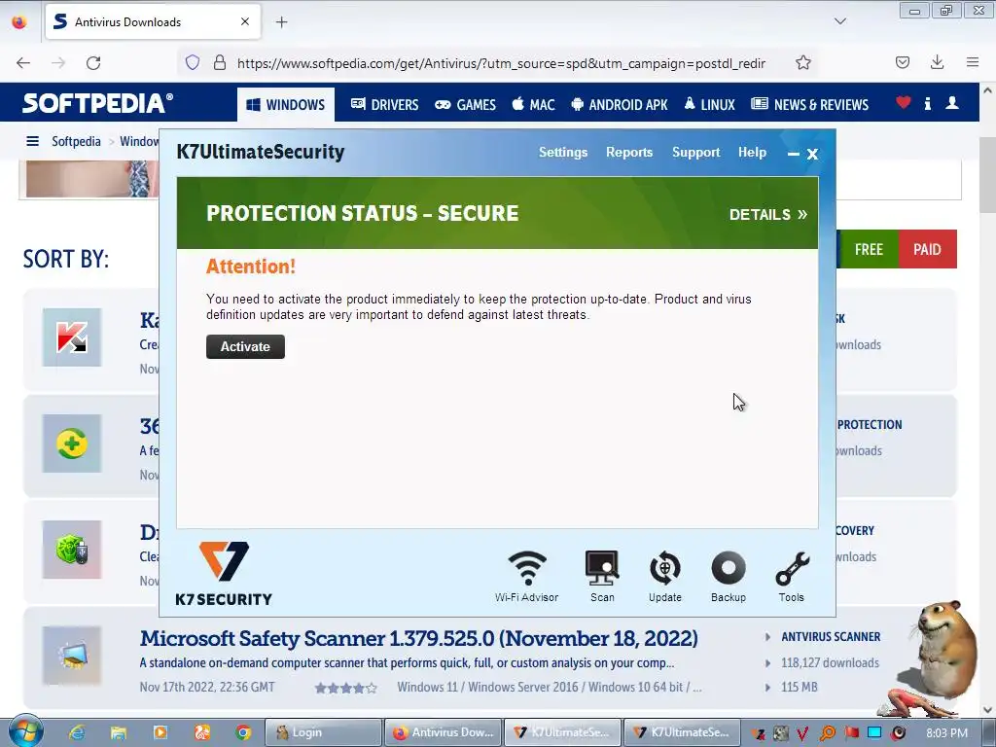
Task: Switch to the Login taskbar window
Action: (323, 732)
